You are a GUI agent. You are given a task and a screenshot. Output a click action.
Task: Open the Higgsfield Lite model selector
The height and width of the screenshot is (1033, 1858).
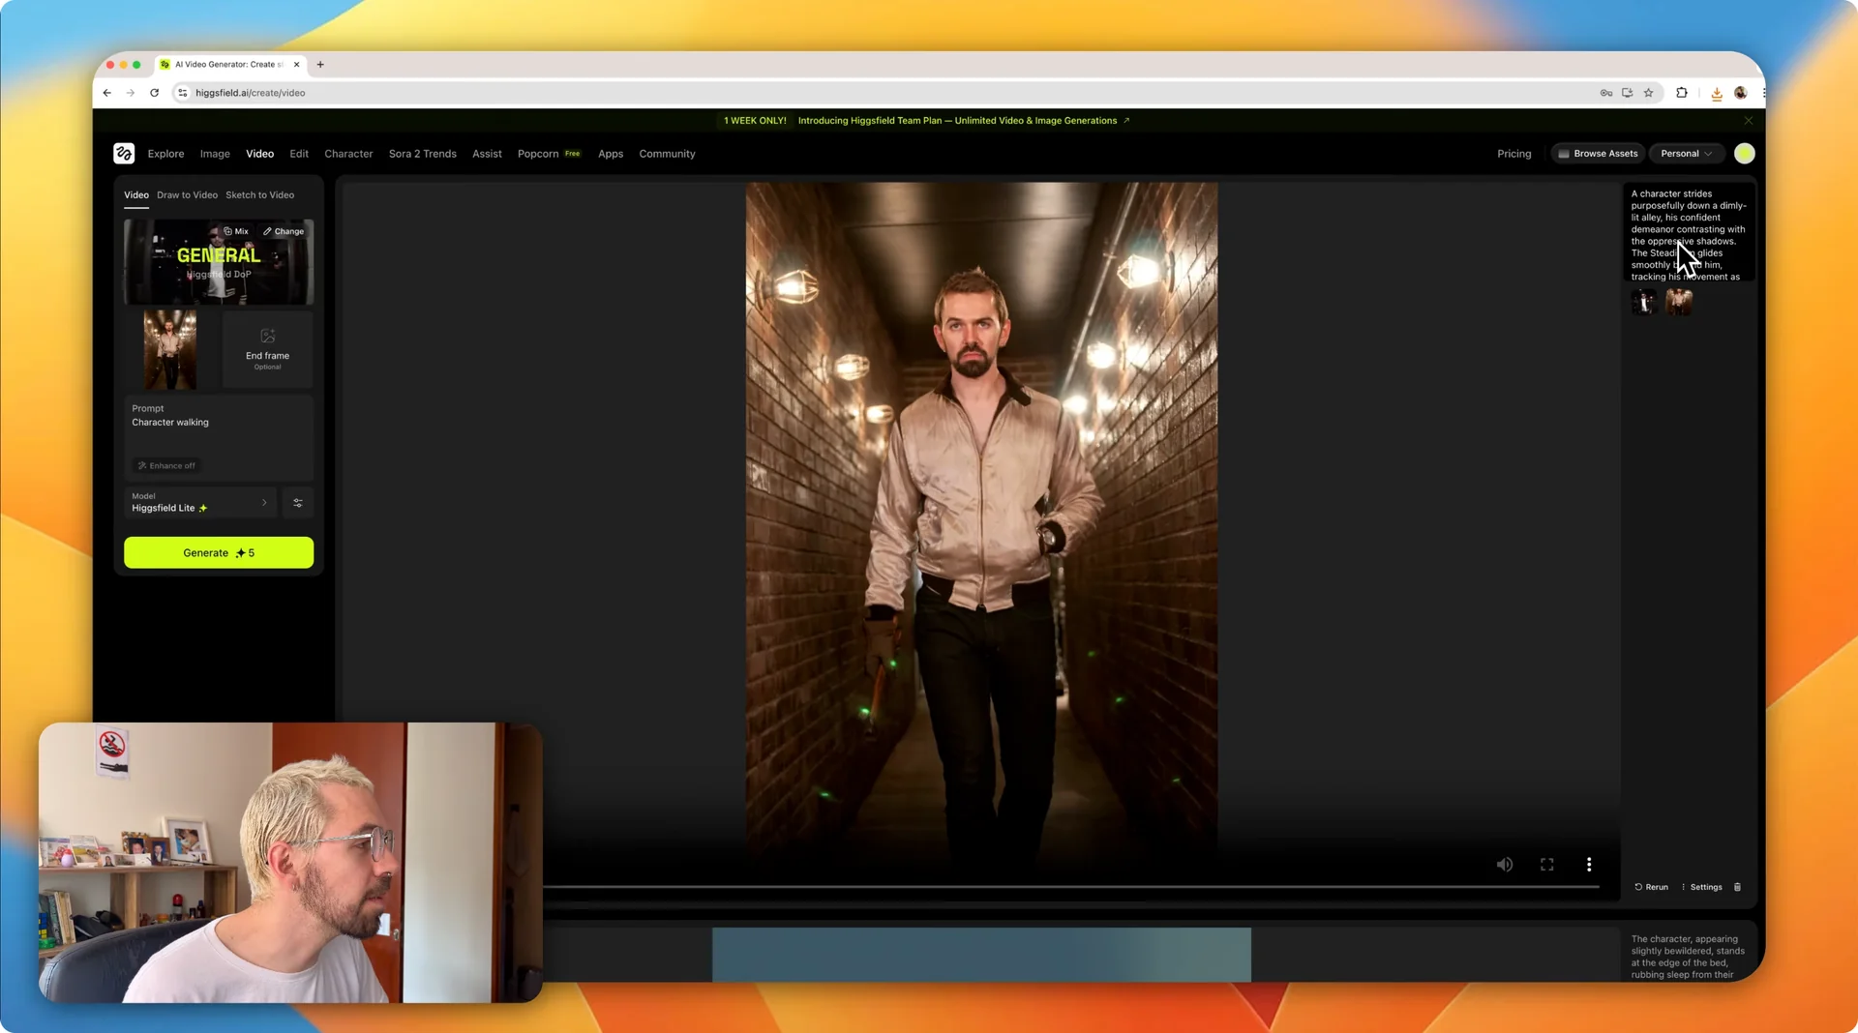200,503
